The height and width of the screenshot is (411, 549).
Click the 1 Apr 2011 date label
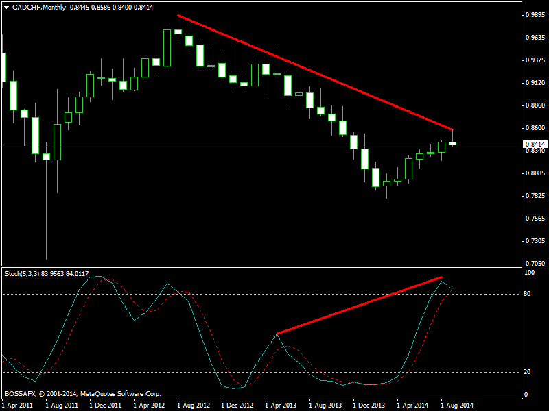pos(18,406)
